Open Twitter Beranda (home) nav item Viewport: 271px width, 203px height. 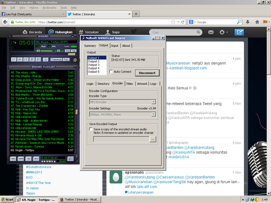click(x=32, y=32)
